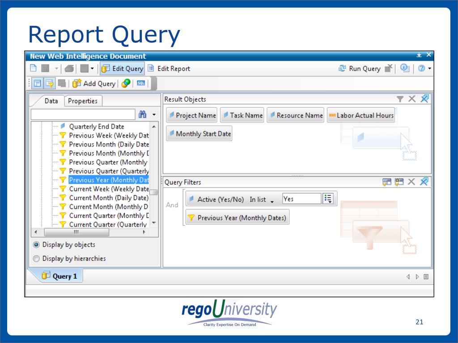
Task: Click the Monthly Start Date result object
Action: click(199, 134)
